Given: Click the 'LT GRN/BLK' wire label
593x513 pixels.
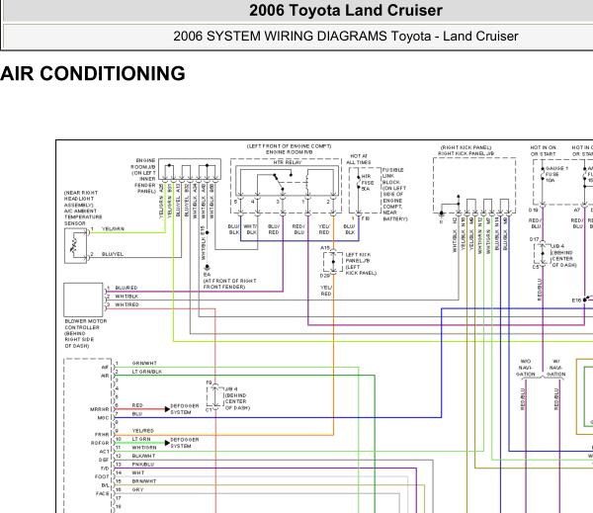Looking at the screenshot, I should tap(146, 372).
